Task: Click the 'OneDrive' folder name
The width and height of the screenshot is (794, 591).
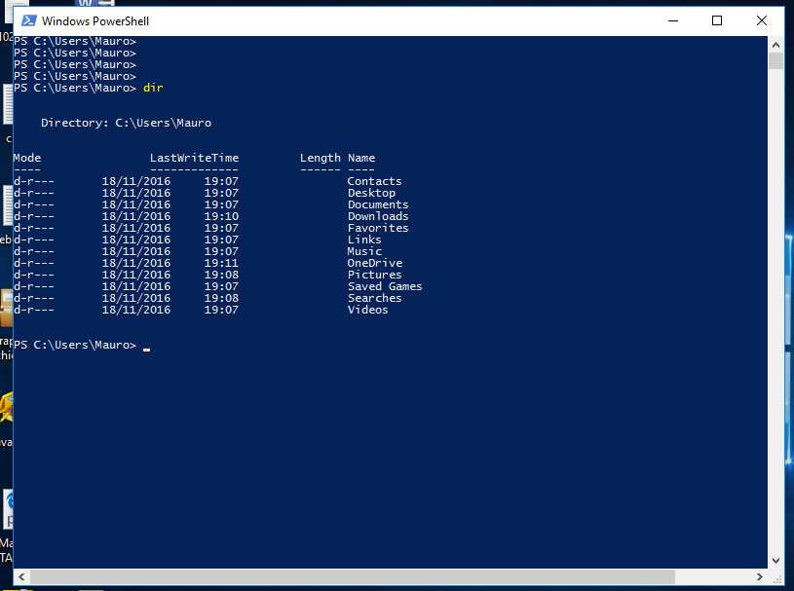Action: pyautogui.click(x=375, y=263)
